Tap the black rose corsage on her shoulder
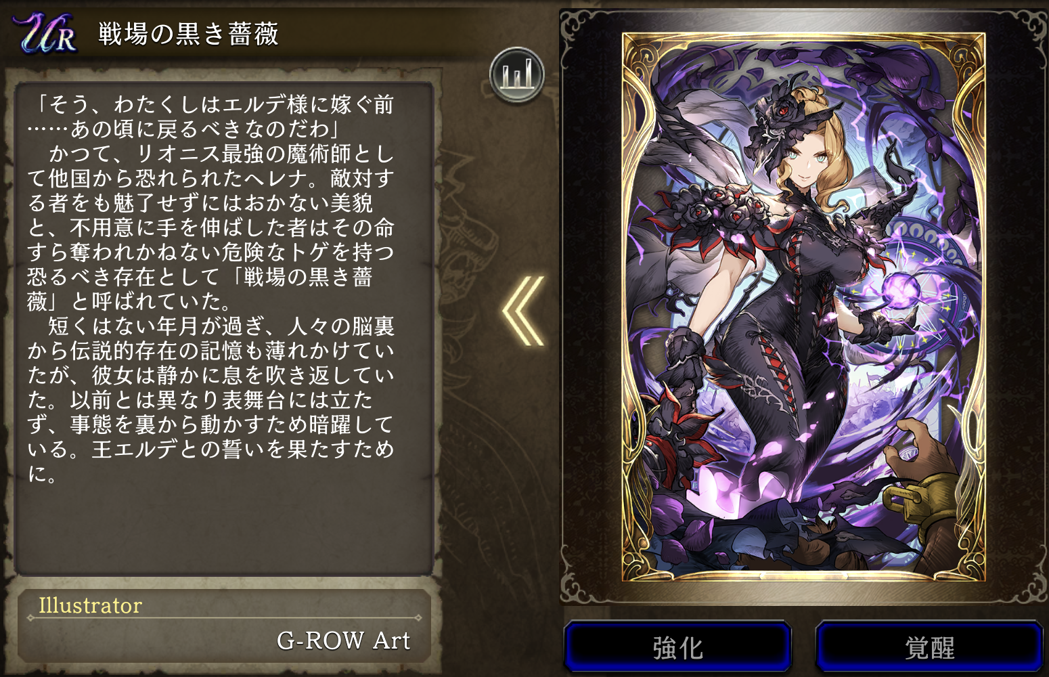The height and width of the screenshot is (677, 1049). (x=717, y=210)
